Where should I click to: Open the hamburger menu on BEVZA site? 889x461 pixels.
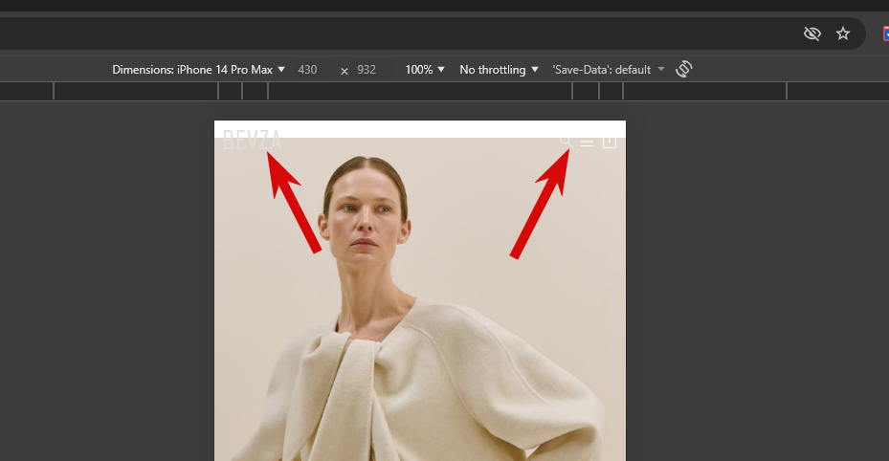tap(587, 143)
